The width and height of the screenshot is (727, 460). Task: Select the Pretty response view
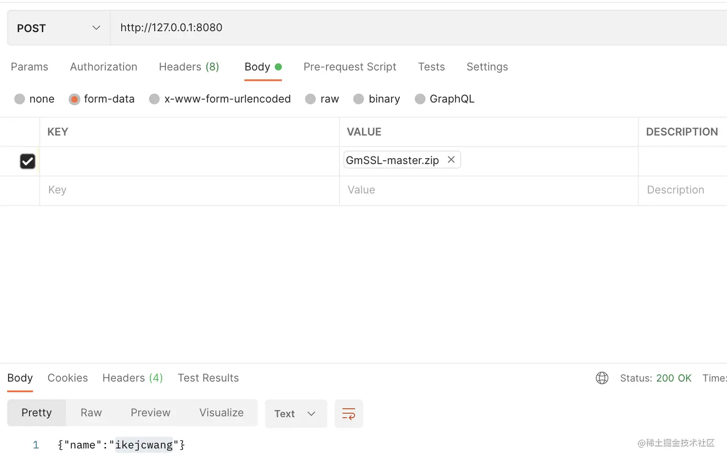[36, 412]
